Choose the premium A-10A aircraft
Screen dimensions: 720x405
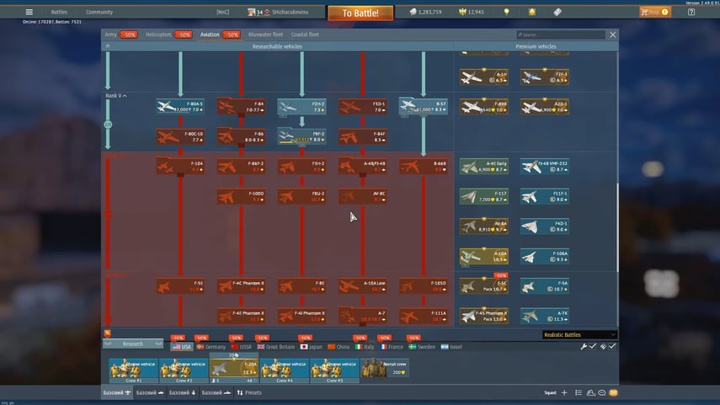(484, 256)
